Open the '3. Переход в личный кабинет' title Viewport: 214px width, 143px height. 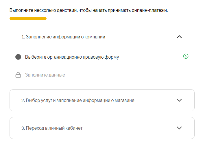point(52,128)
